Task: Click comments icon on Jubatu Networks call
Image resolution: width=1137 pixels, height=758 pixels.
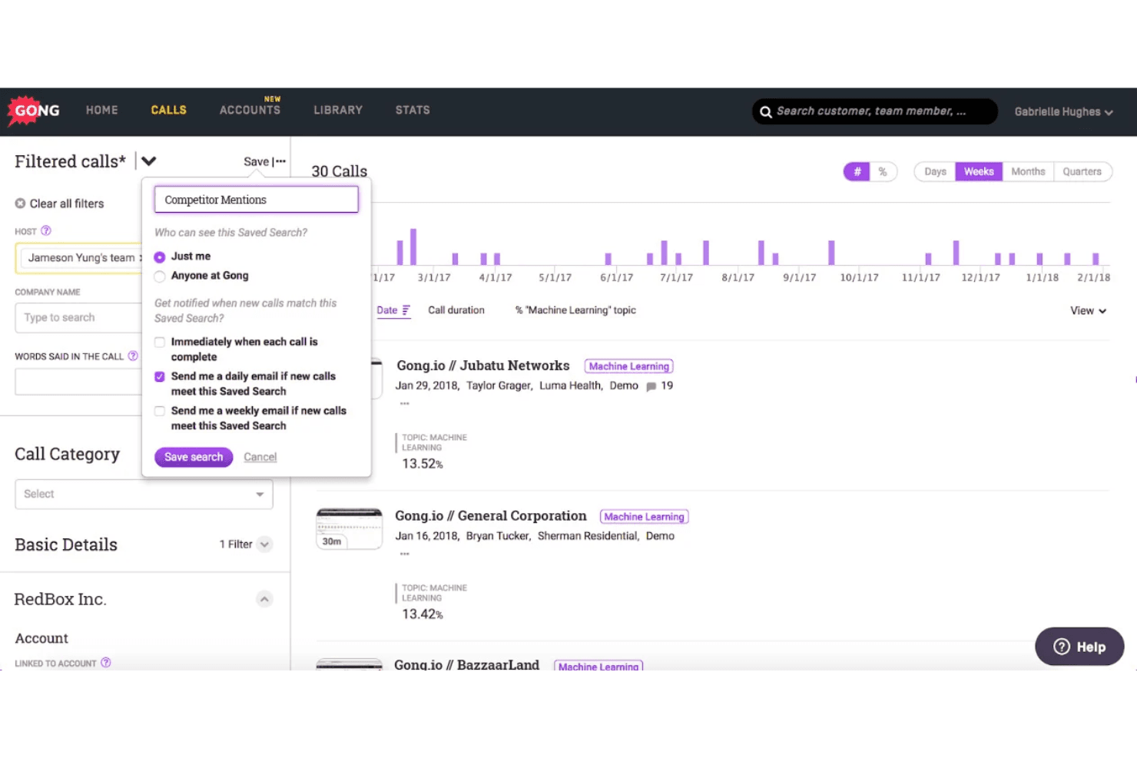Action: click(x=651, y=386)
